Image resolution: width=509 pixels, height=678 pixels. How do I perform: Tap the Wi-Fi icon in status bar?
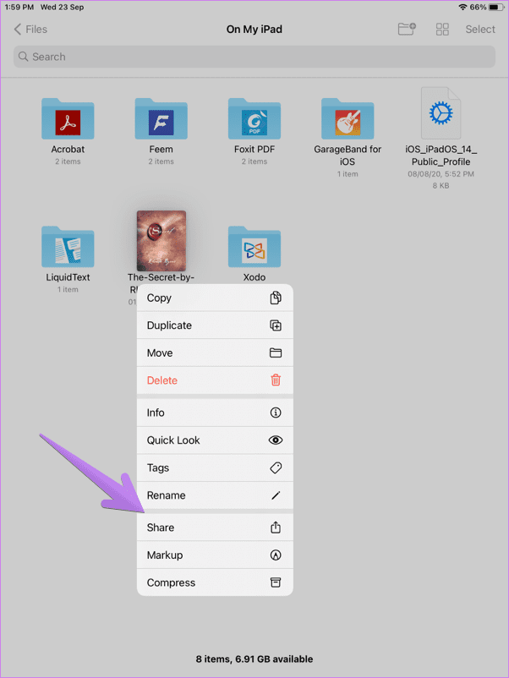pos(463,8)
